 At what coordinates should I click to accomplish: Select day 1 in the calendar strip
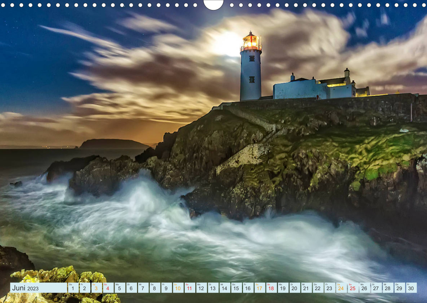tap(73, 288)
